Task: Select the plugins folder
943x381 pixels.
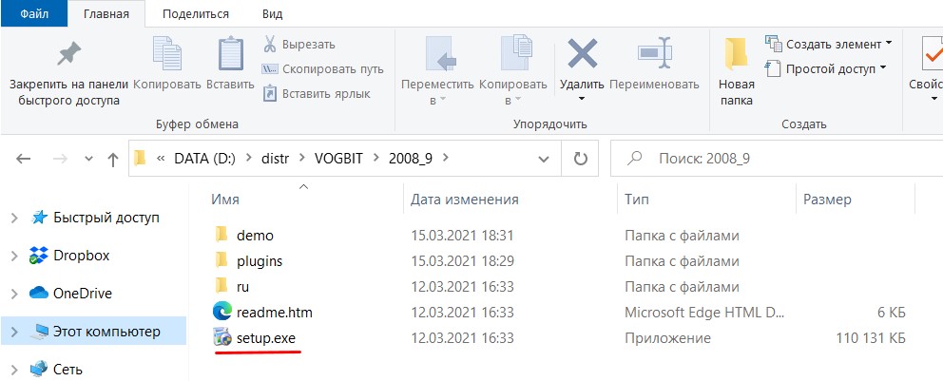Action: pos(260,261)
